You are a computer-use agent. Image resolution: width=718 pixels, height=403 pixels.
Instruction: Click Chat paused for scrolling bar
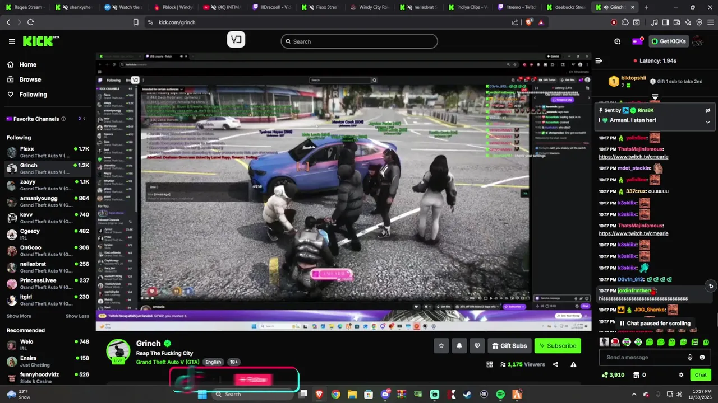click(x=654, y=324)
